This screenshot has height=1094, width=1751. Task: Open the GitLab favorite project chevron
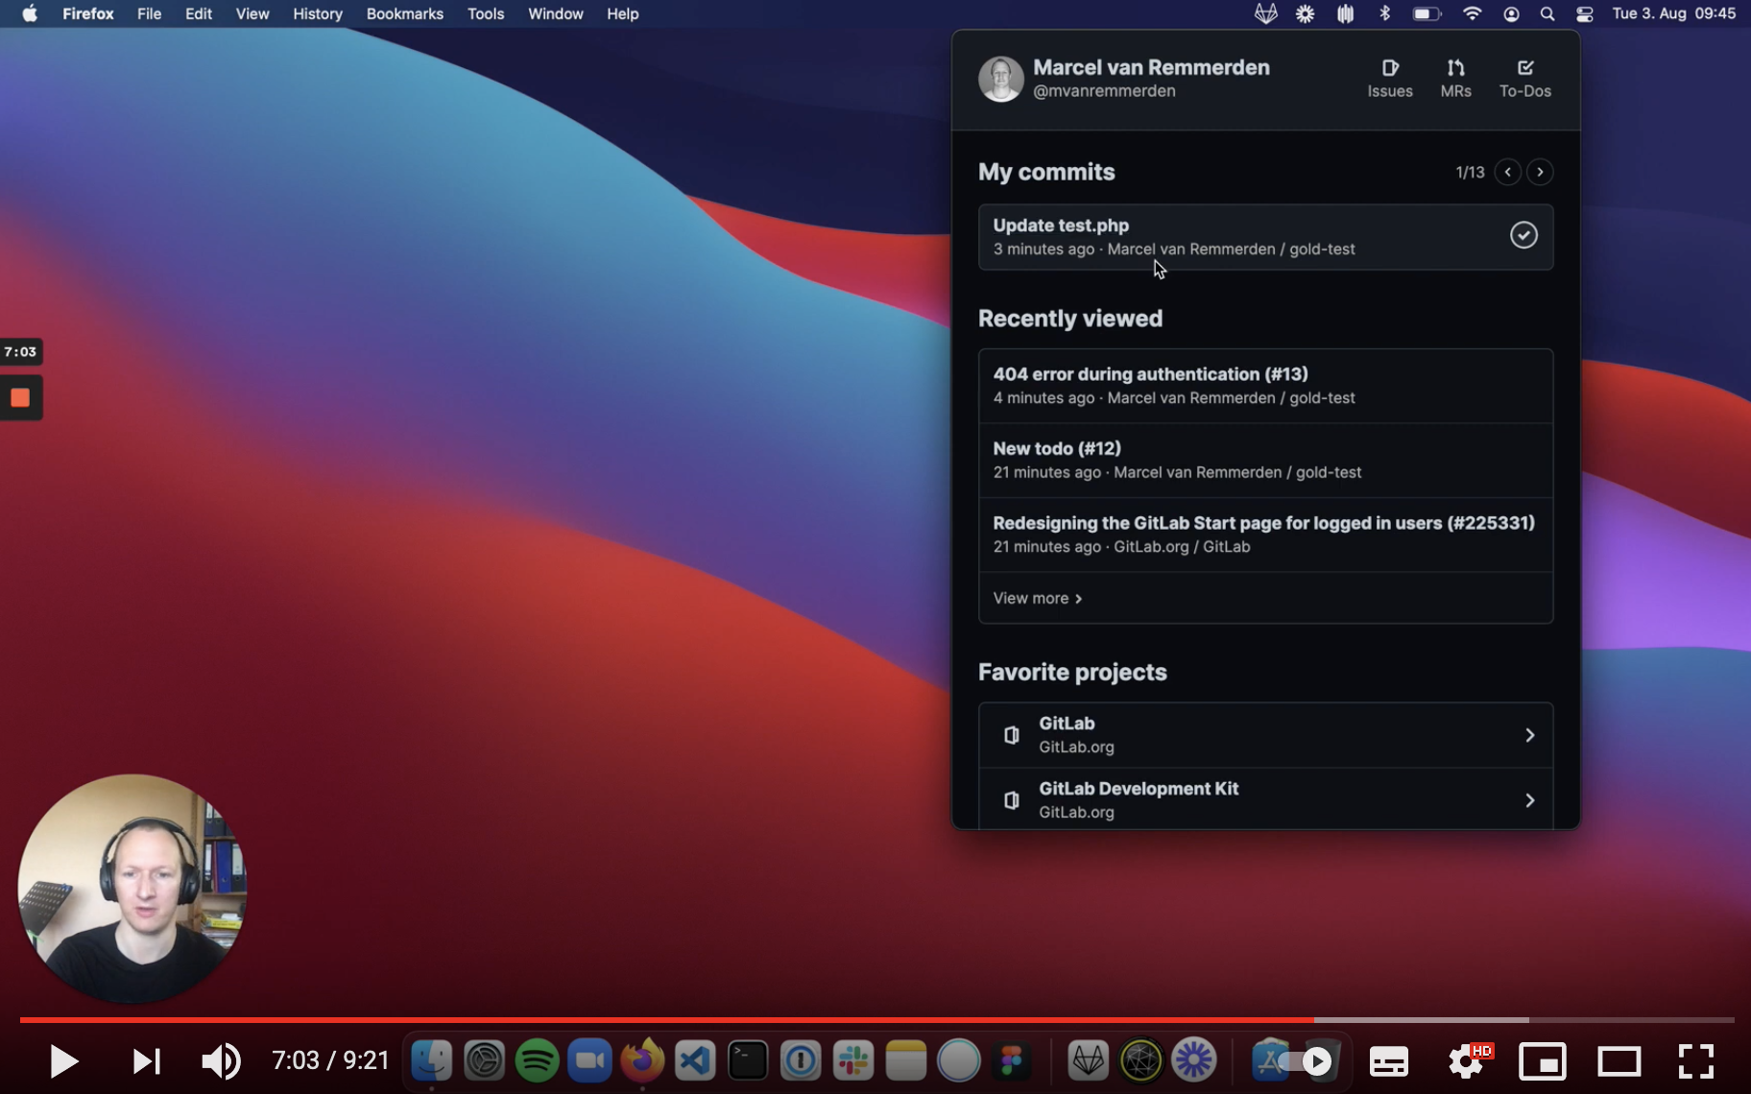tap(1529, 735)
